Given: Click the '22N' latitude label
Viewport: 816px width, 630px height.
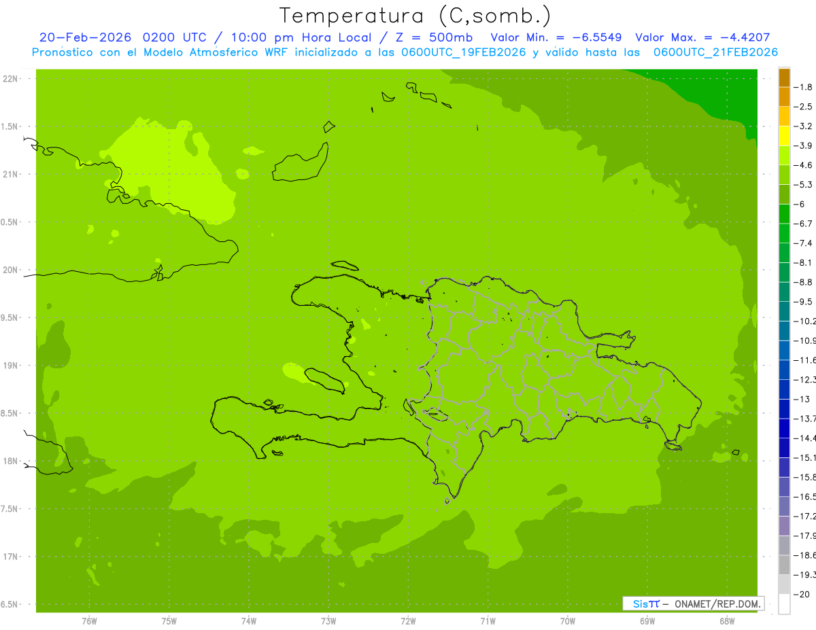Looking at the screenshot, I should (x=10, y=79).
